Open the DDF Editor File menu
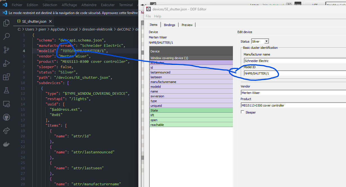346x187 pixels. click(148, 16)
